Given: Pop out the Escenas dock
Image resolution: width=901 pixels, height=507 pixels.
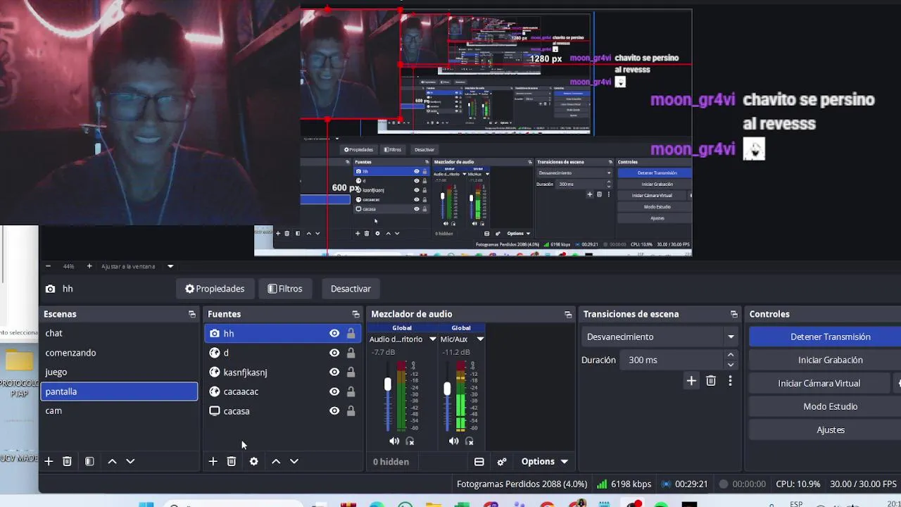Looking at the screenshot, I should point(191,314).
